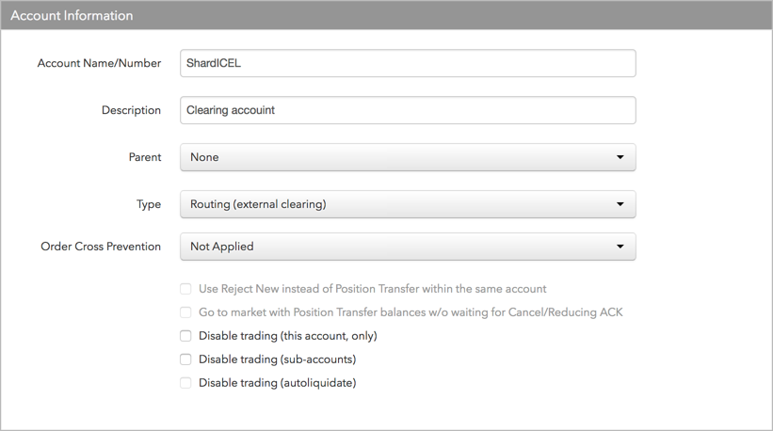Viewport: 773px width, 431px height.
Task: Click the Type dropdown arrow icon
Action: pos(620,204)
